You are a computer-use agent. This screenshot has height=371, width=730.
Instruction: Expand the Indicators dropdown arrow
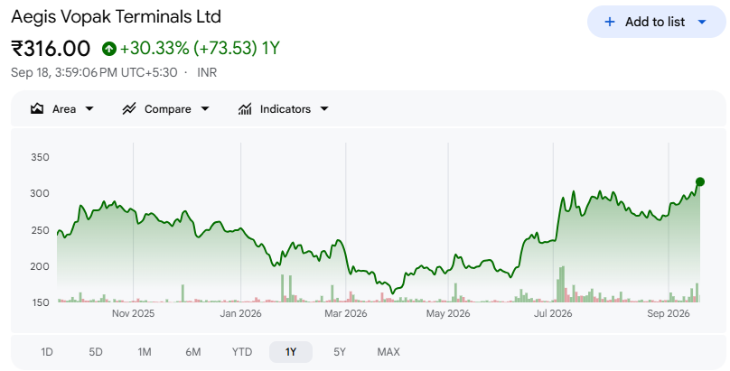coord(324,109)
